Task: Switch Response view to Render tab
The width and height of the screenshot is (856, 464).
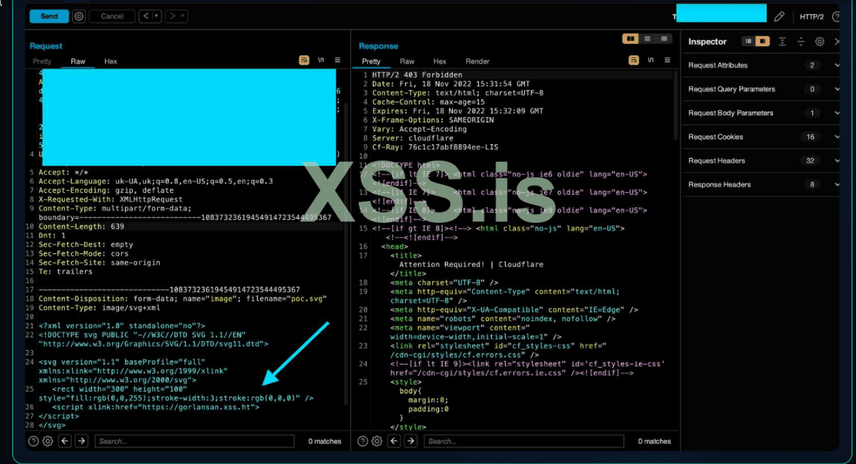Action: pyautogui.click(x=477, y=61)
